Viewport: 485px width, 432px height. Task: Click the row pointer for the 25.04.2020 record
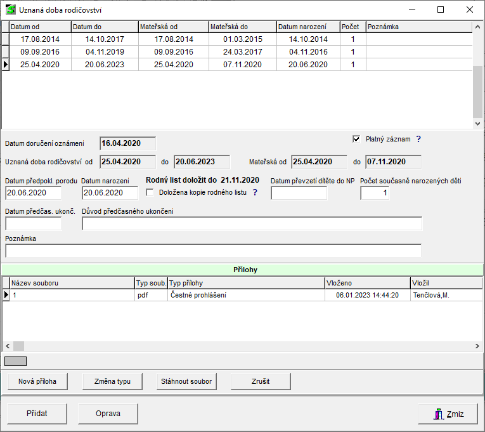(6, 64)
